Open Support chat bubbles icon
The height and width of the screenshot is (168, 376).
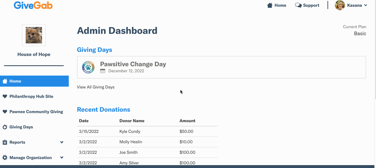pos(298,5)
